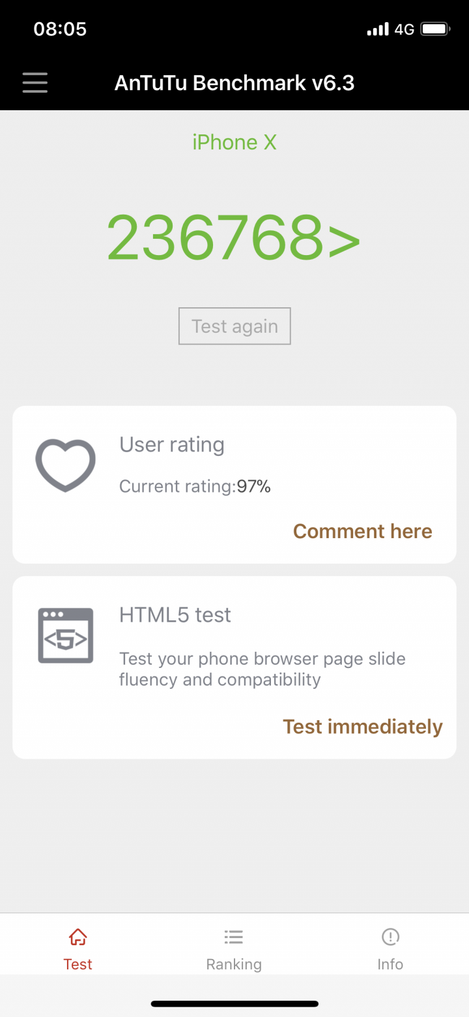Open the hamburger menu icon
This screenshot has height=1017, width=469.
pos(35,82)
